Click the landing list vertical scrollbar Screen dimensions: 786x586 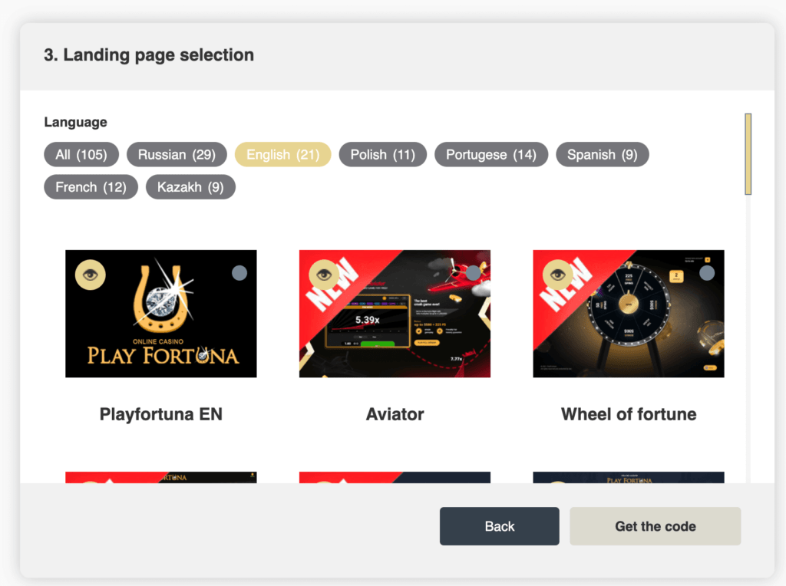(x=748, y=154)
